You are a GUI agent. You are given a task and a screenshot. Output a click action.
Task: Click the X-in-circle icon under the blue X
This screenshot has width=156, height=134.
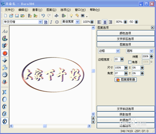[x=5, y=99]
